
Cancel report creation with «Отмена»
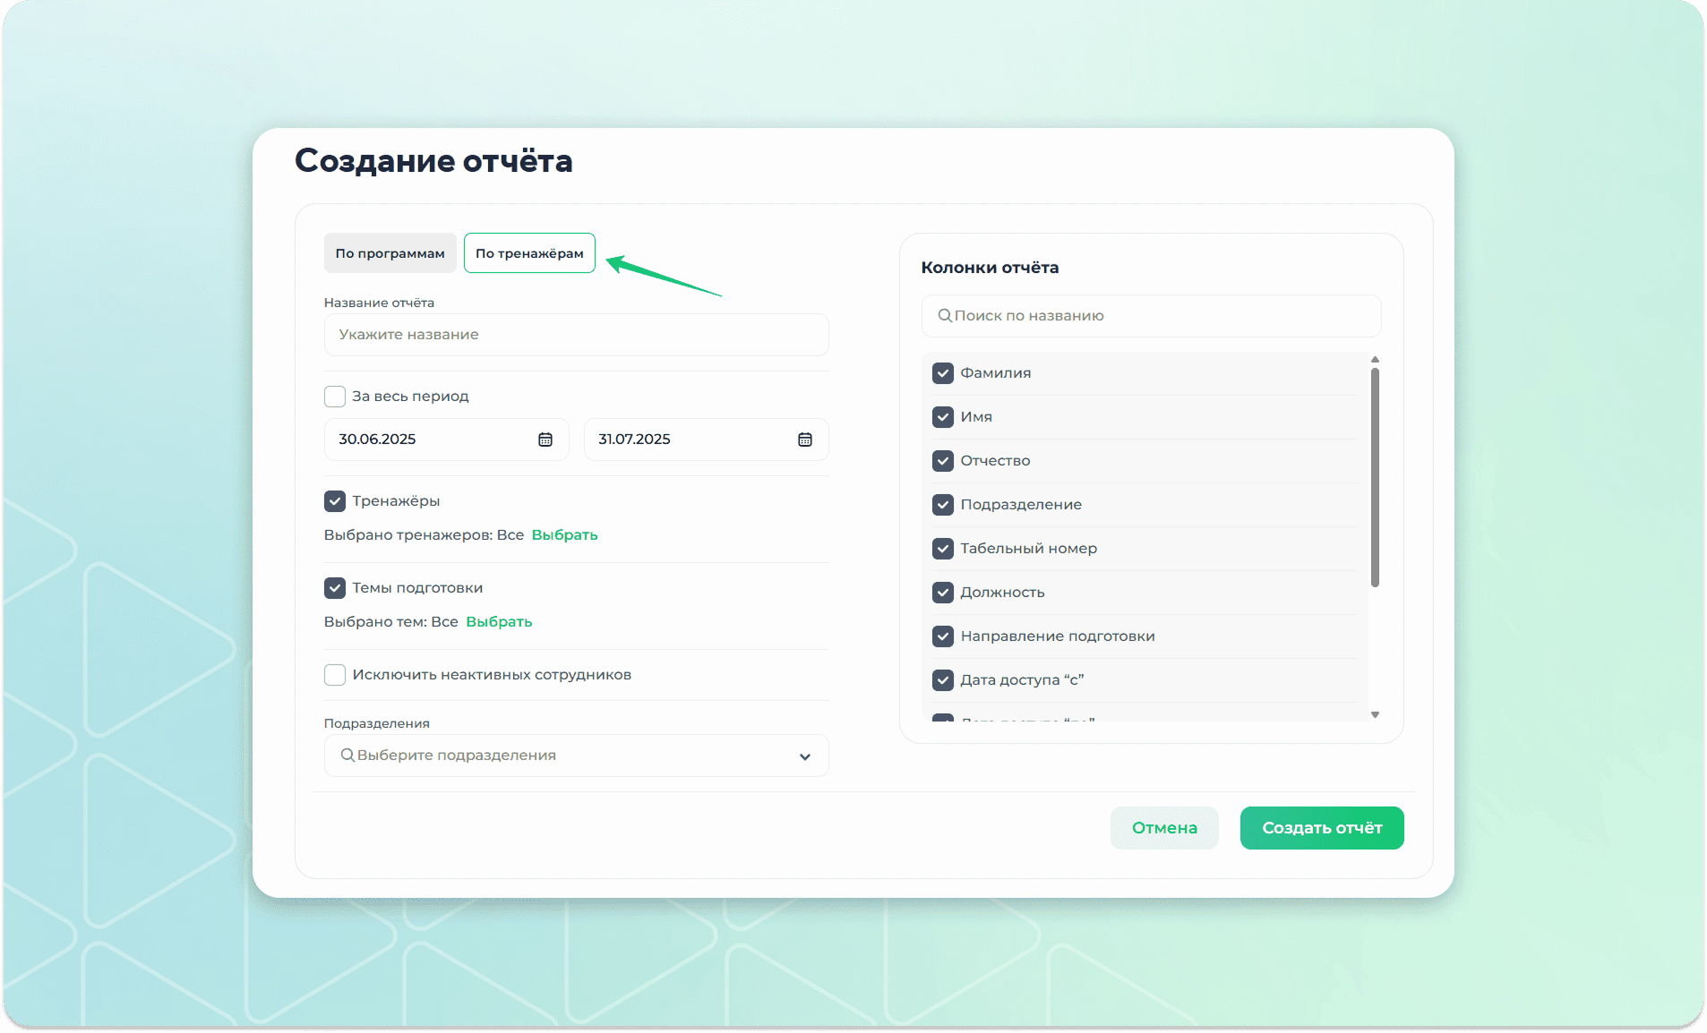[1163, 828]
